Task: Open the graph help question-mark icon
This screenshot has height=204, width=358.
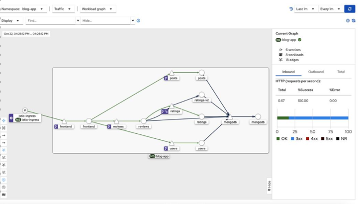Action: click(x=348, y=20)
